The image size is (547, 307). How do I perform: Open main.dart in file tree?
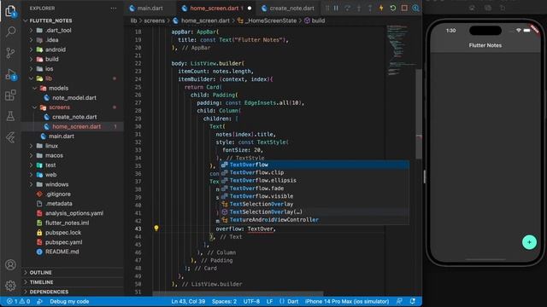[61, 136]
